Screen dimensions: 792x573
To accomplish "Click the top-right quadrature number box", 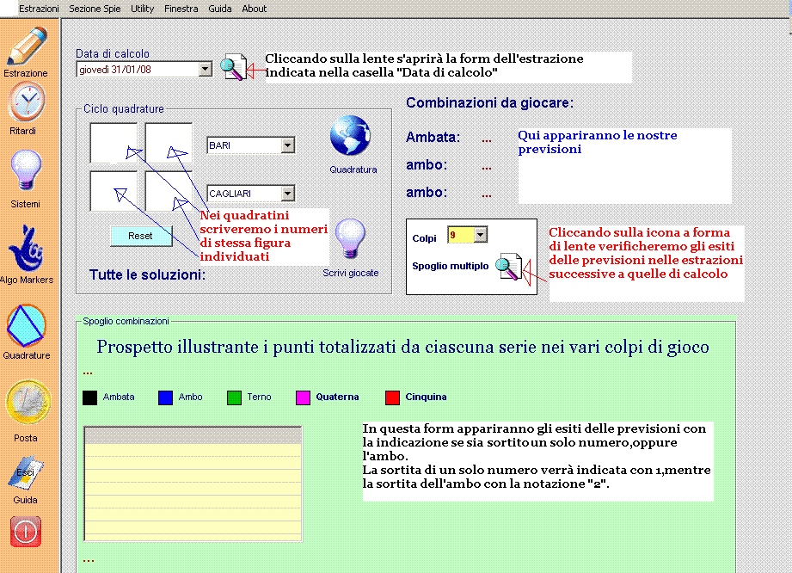I will [x=169, y=143].
